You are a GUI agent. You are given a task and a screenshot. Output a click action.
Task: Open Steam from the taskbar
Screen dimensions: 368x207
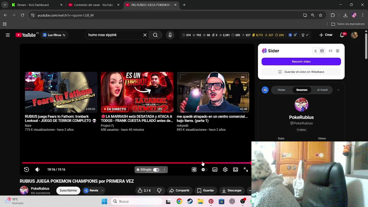[190, 202]
